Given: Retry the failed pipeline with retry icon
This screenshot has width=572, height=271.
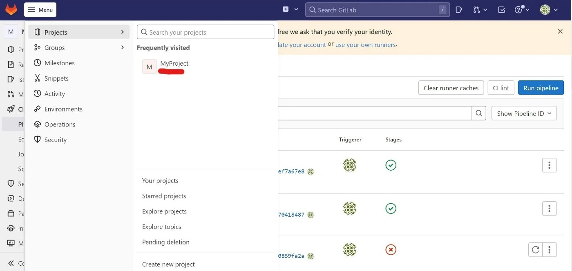Looking at the screenshot, I should pyautogui.click(x=535, y=249).
